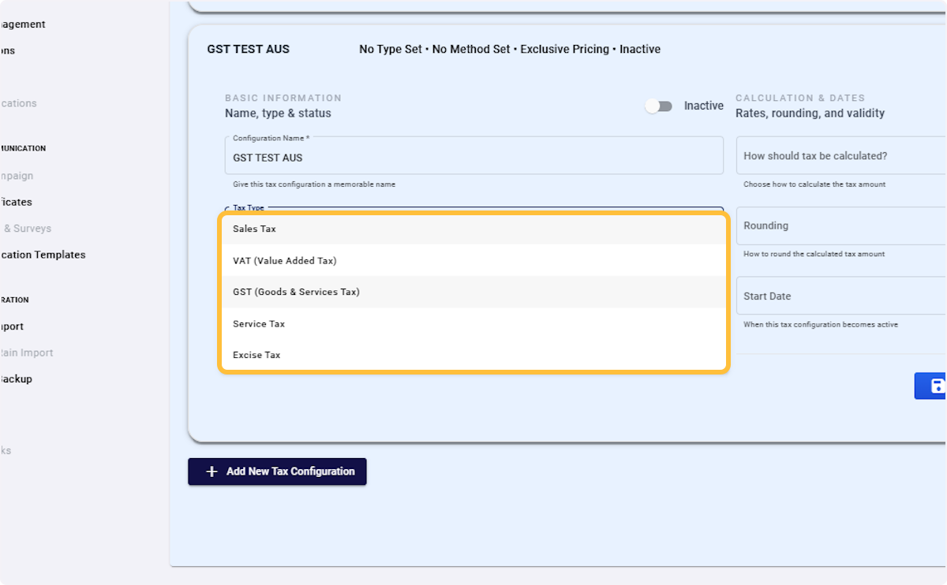Toggle the Inactive status switch

(659, 106)
